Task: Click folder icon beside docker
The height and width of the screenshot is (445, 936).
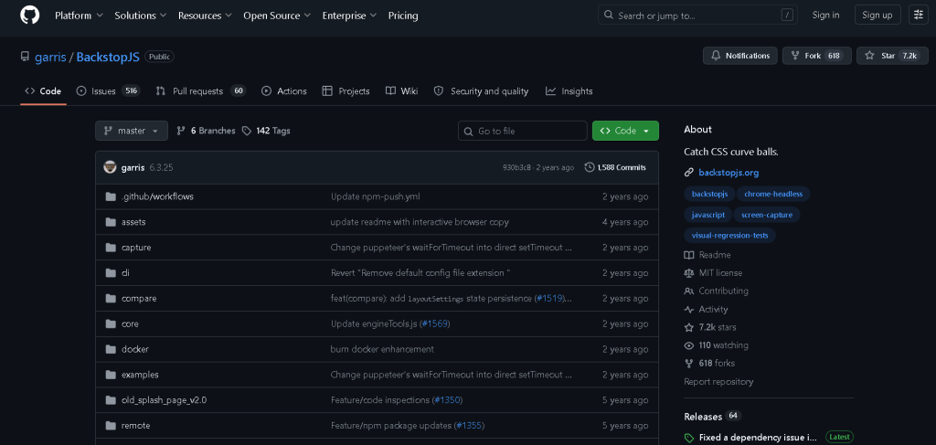Action: (x=111, y=349)
